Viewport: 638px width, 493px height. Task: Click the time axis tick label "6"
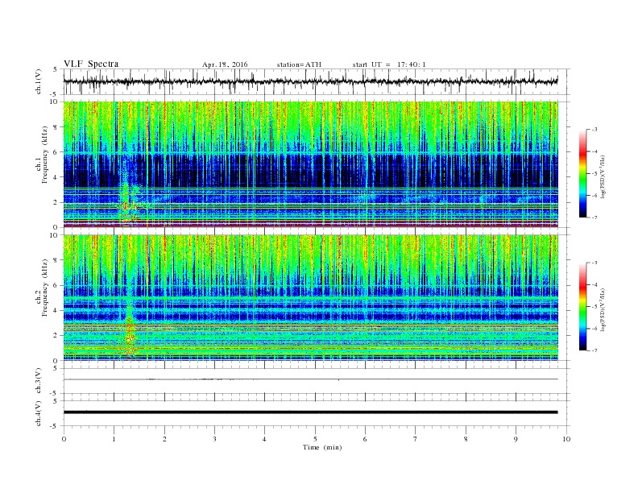[x=365, y=439]
